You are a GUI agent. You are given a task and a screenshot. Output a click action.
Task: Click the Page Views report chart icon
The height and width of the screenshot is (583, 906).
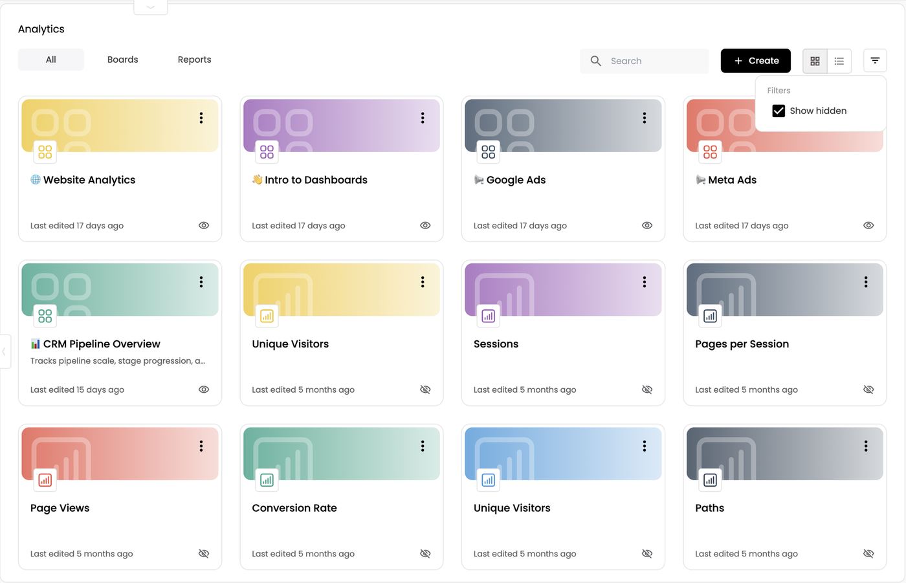[x=45, y=480]
